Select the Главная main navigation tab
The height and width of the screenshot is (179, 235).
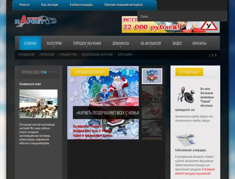(x=30, y=43)
